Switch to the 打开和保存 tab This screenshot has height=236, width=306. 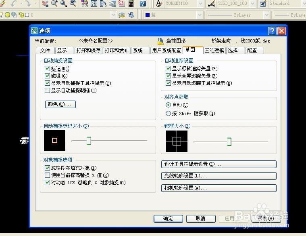coord(88,51)
